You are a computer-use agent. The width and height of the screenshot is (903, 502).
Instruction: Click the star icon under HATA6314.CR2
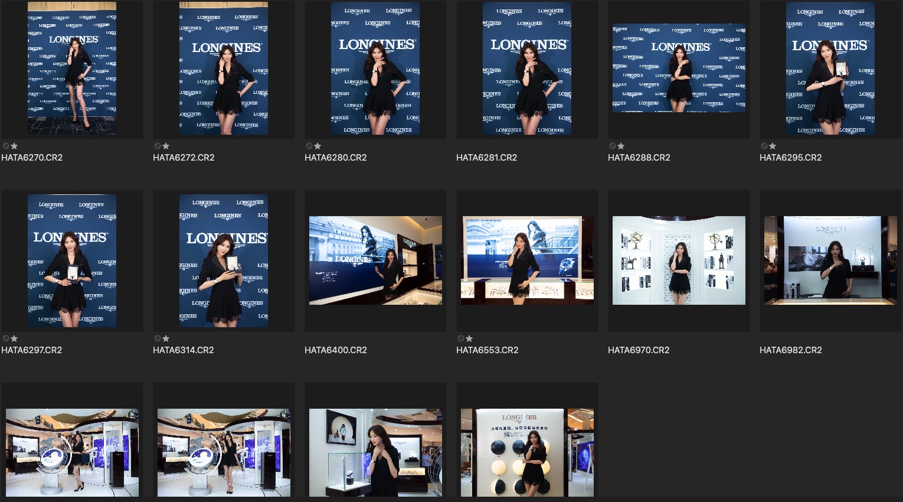click(166, 338)
